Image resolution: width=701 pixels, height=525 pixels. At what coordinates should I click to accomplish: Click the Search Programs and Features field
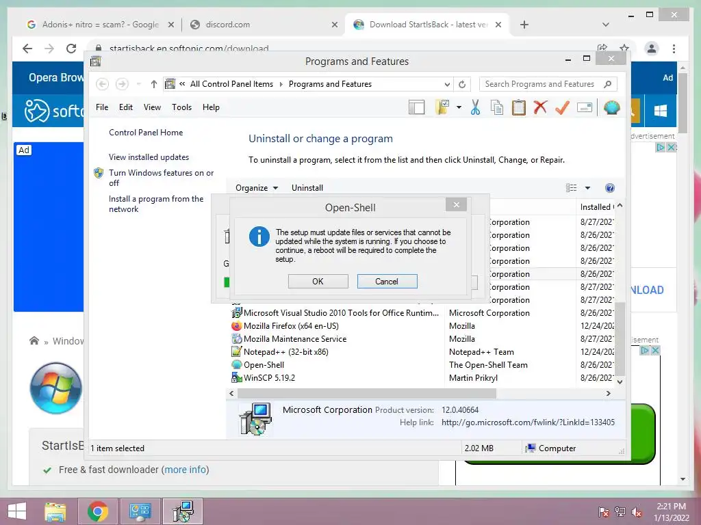click(x=548, y=84)
